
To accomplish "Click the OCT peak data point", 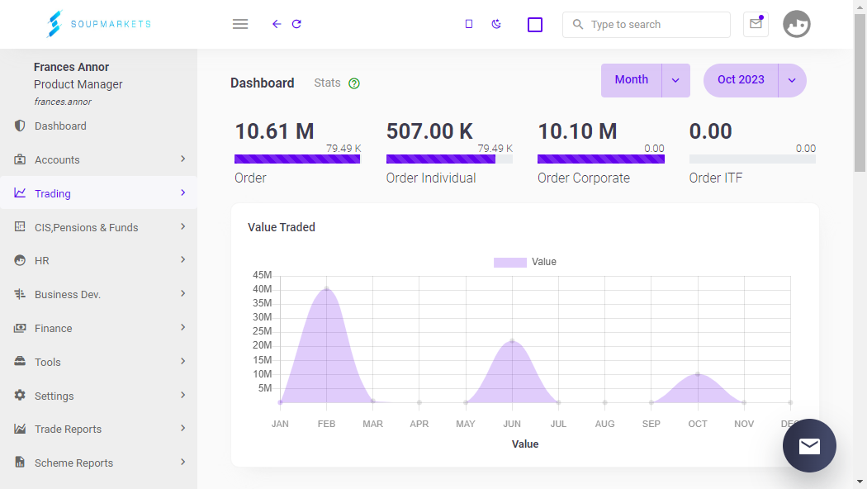I will [x=698, y=374].
